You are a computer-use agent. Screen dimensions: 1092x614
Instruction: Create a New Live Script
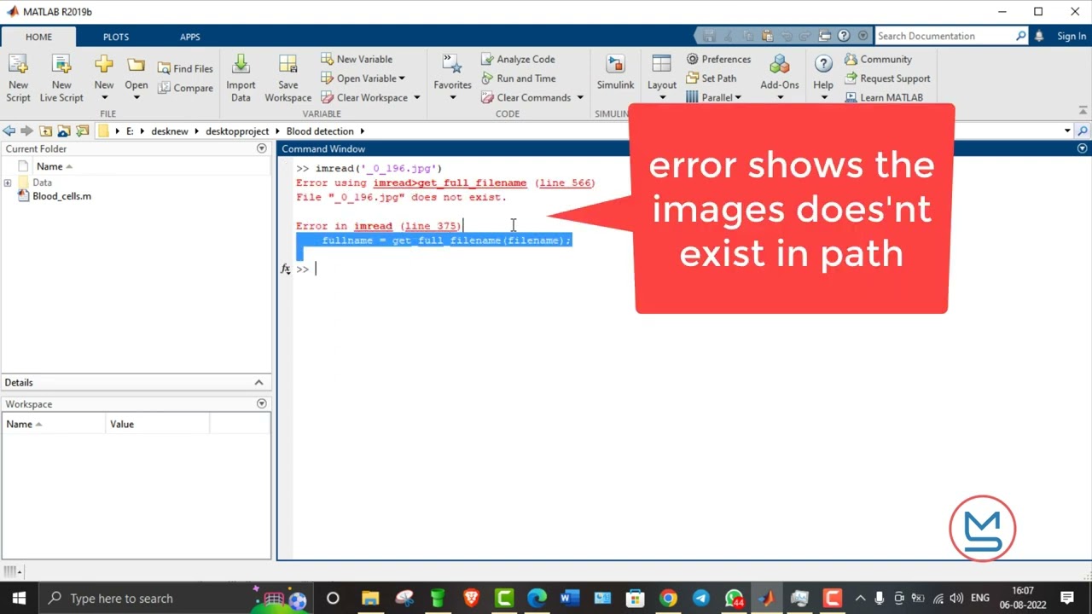coord(61,78)
